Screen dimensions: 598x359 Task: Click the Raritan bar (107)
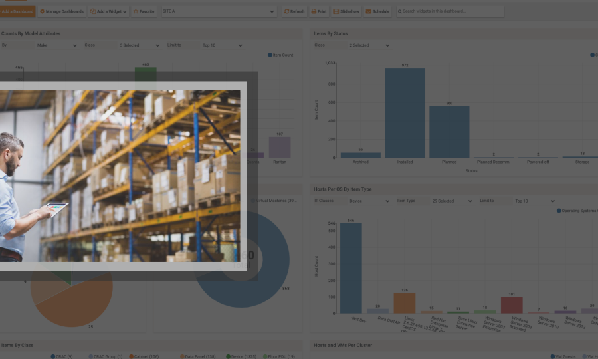[x=280, y=148]
